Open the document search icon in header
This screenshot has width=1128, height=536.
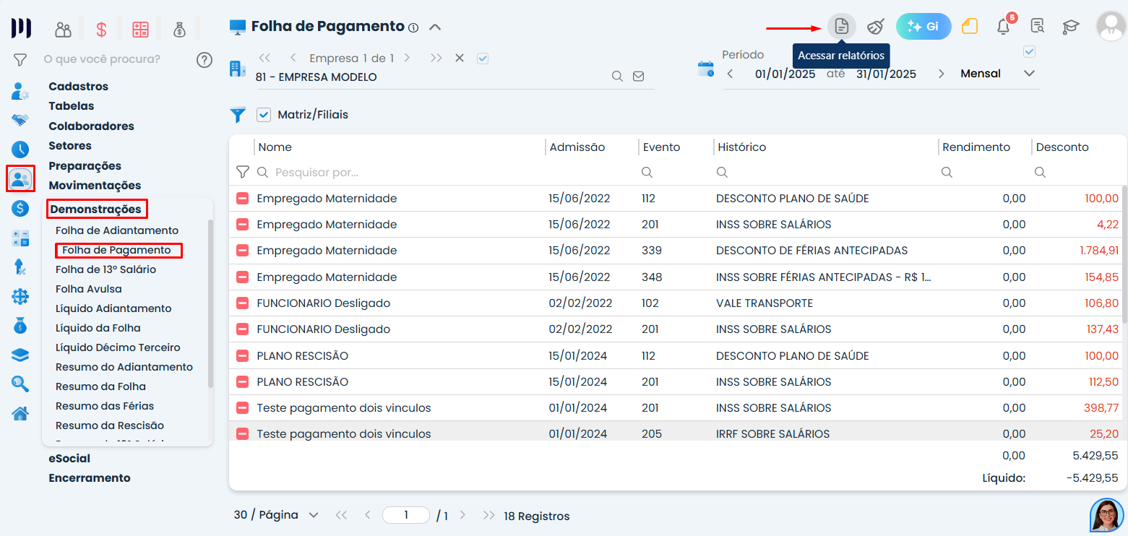pyautogui.click(x=1037, y=27)
